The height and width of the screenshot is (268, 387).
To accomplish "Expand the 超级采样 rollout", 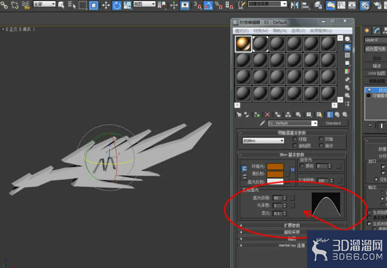I will (x=292, y=232).
